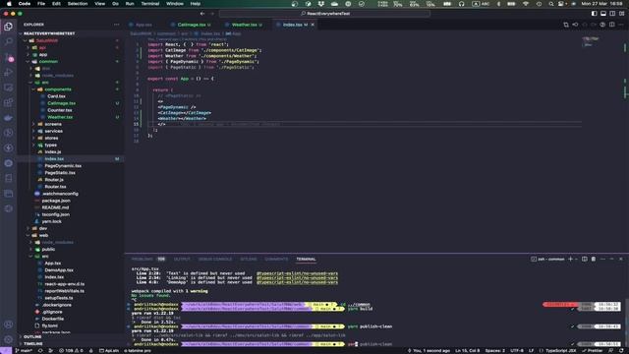Kill terminal with trash icon
The height and width of the screenshot is (354, 629).
594,260
